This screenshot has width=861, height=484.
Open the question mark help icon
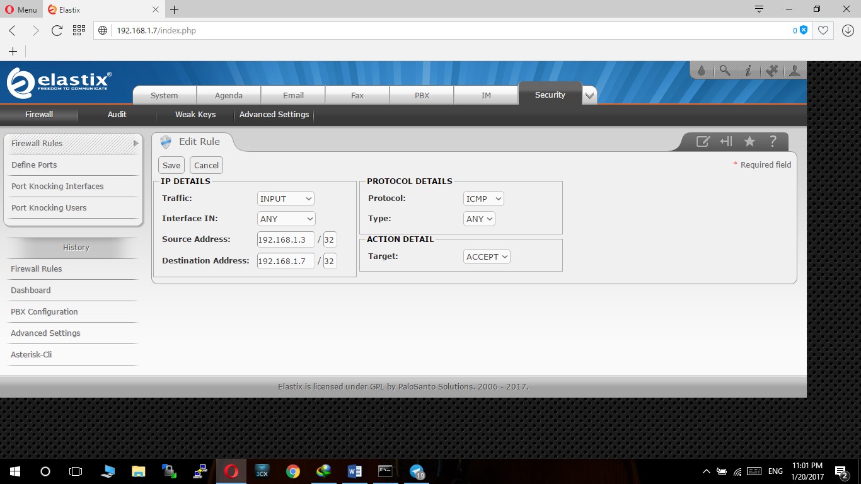click(773, 142)
